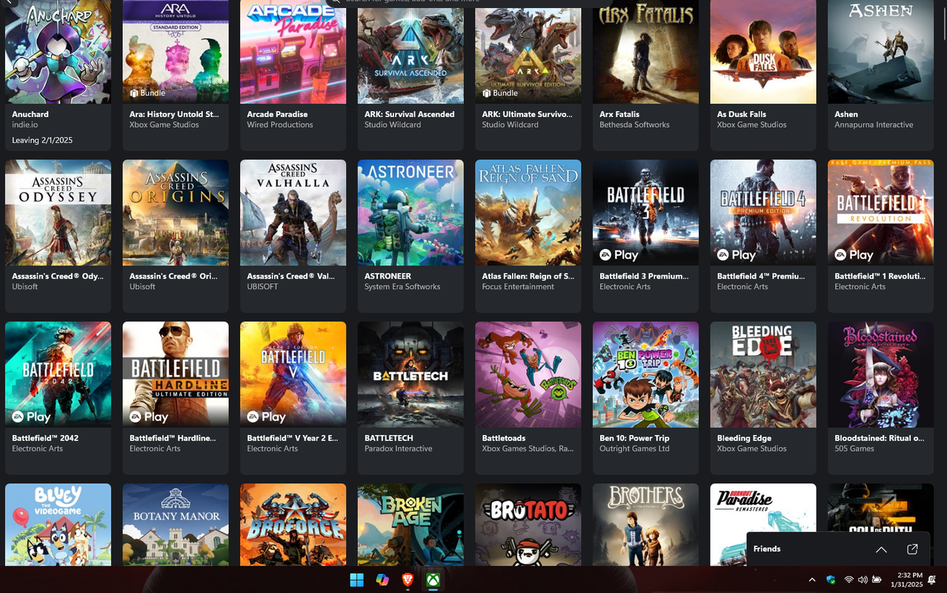Screen dimensions: 947x593
Task: Click the Friends panel title
Action: (x=767, y=549)
